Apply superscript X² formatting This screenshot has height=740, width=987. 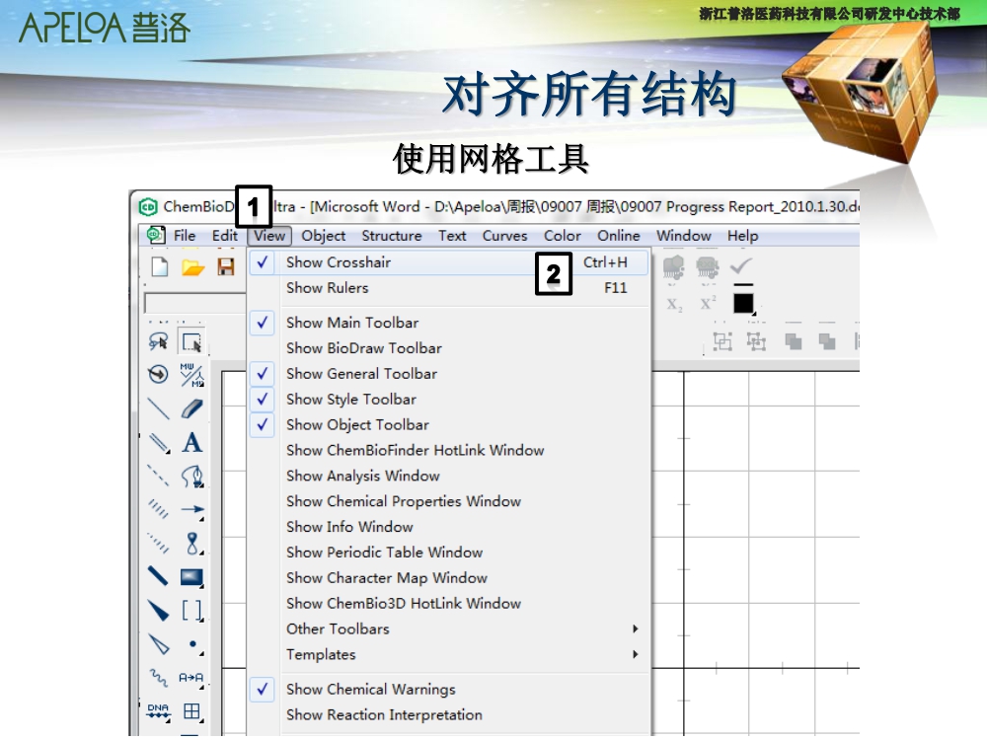tap(708, 303)
